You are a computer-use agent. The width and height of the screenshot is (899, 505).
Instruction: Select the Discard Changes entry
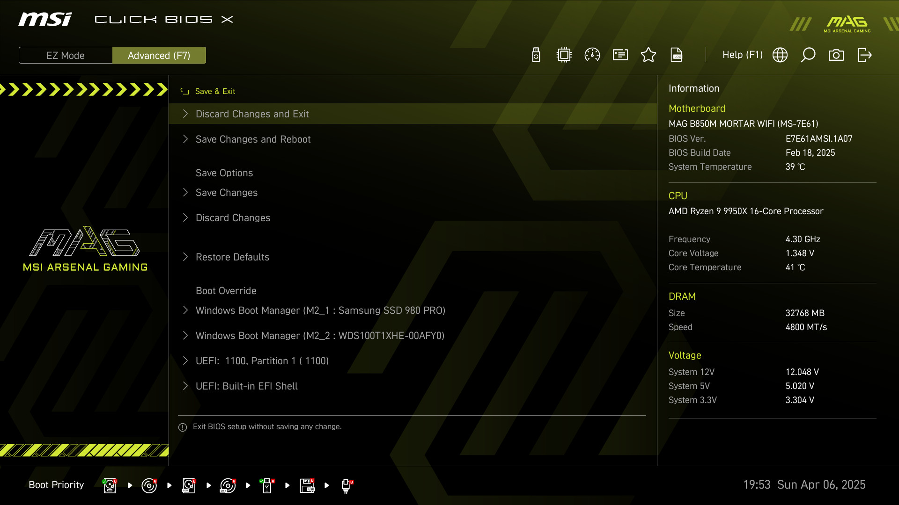pyautogui.click(x=413, y=217)
